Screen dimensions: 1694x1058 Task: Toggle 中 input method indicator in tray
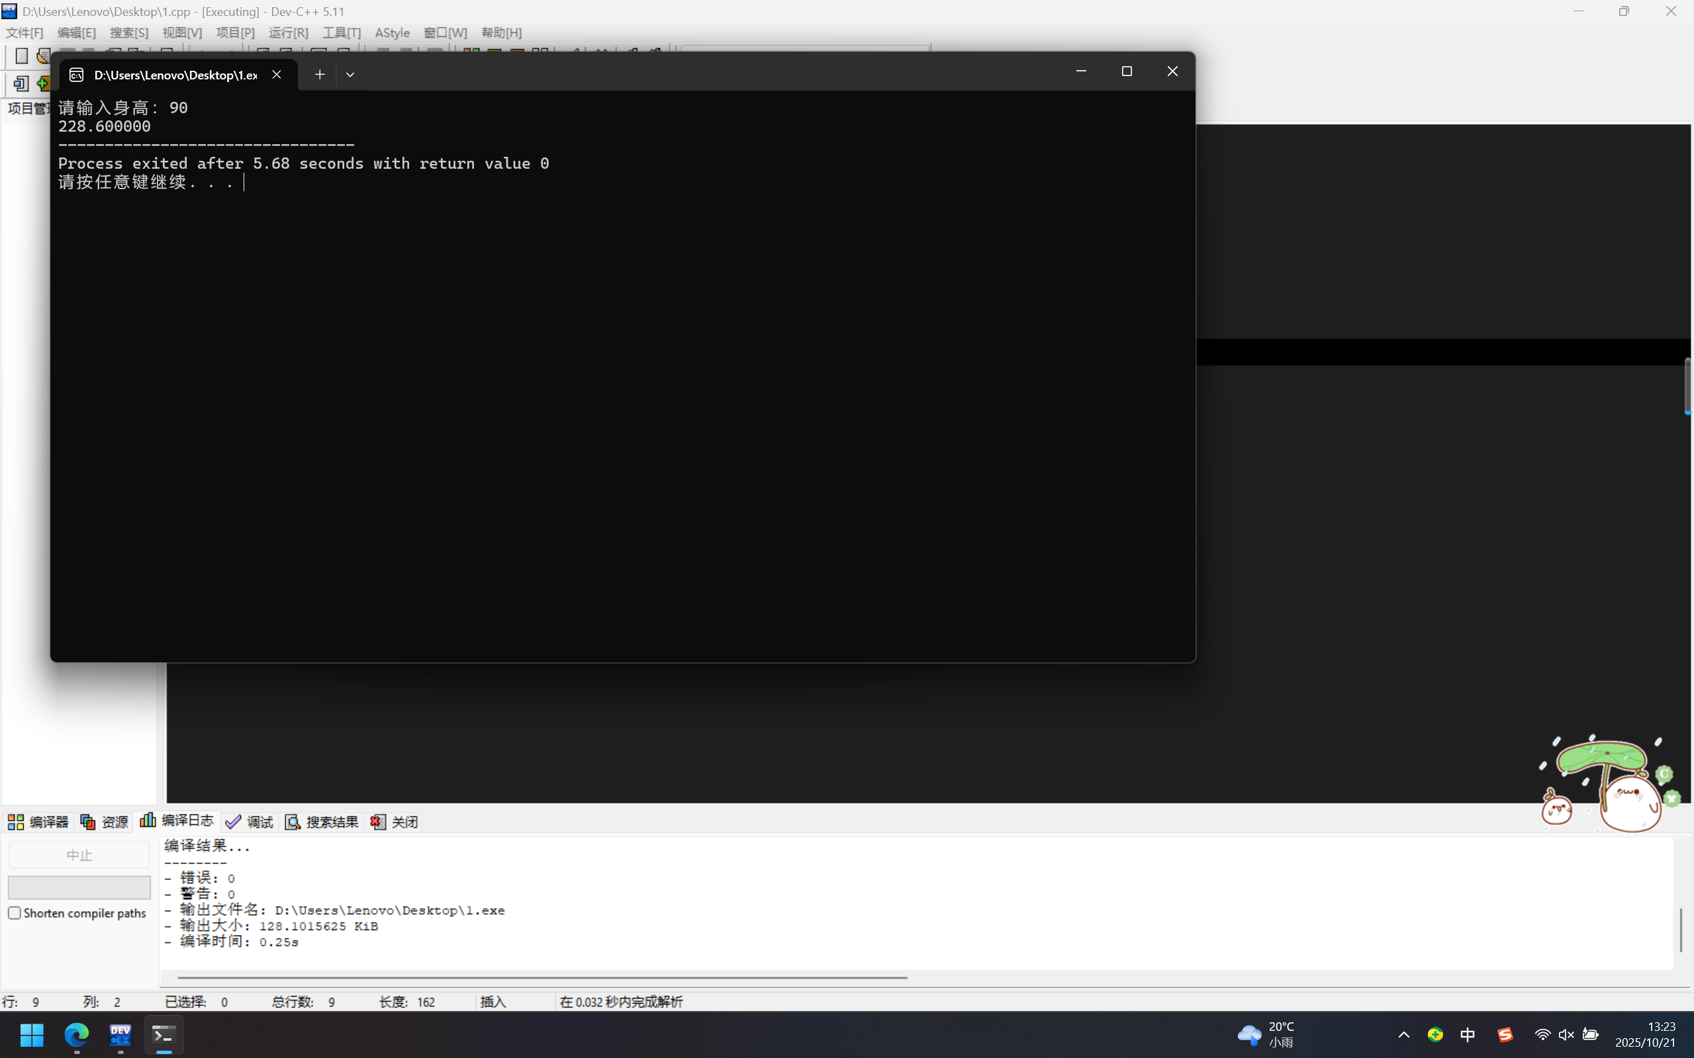1467,1034
